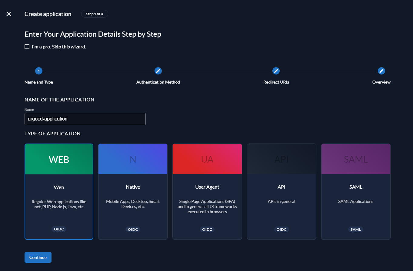
Task: Click the Step 1 of 4 badge
Action: 95,14
